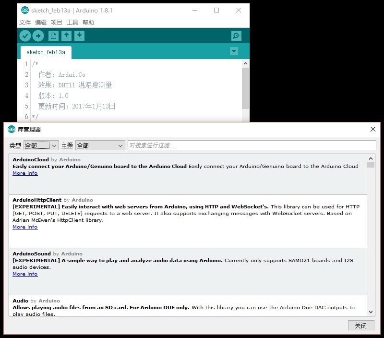Open the 项目 menu

pyautogui.click(x=56, y=23)
